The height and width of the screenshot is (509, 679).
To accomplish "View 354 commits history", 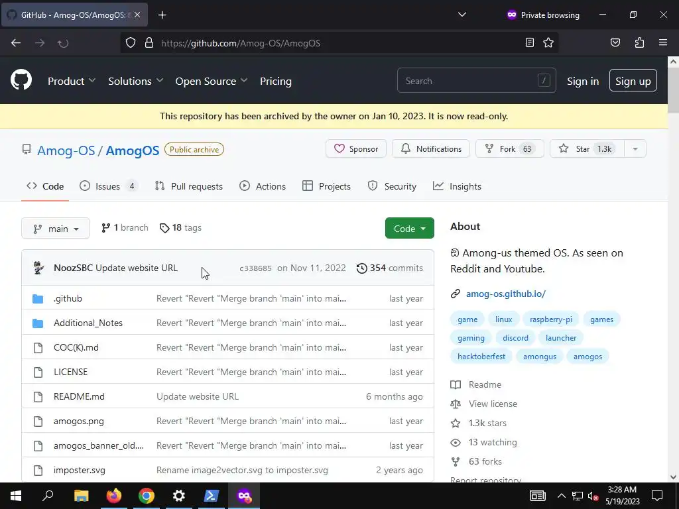I will (390, 268).
